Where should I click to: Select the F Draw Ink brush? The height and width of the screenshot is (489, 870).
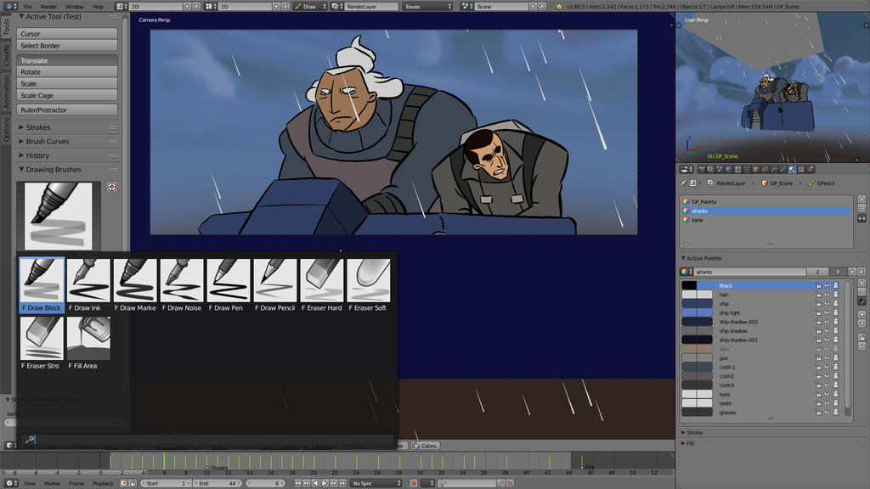[88, 285]
